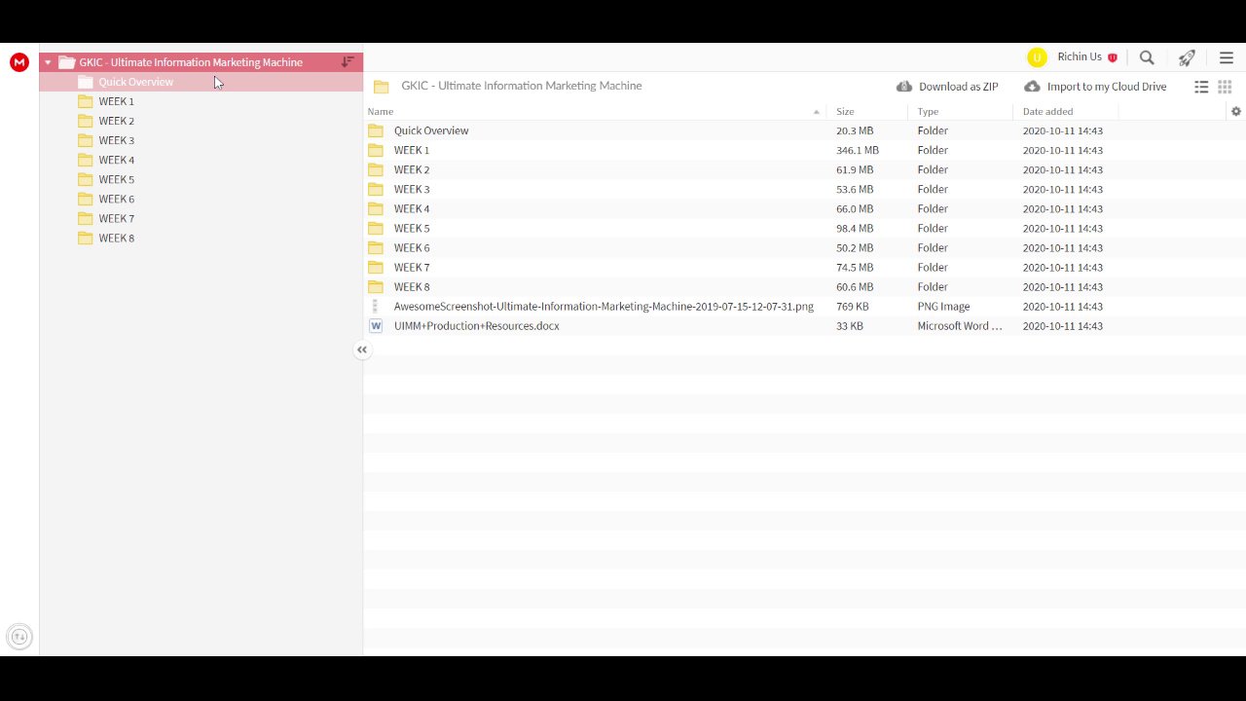Screen dimensions: 1246x701
Task: Click the yellow user avatar icon
Action: 1037,57
